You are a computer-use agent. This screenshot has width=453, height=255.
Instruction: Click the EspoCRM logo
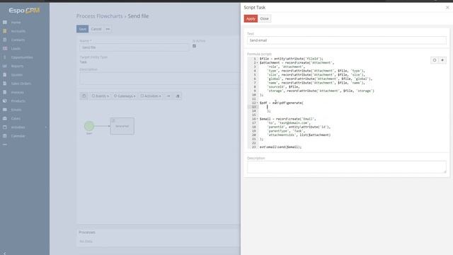(24, 11)
